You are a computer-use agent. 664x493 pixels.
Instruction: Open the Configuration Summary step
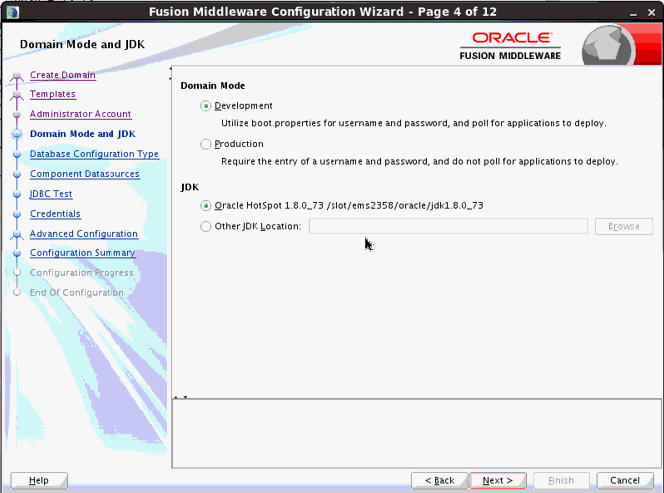(83, 253)
